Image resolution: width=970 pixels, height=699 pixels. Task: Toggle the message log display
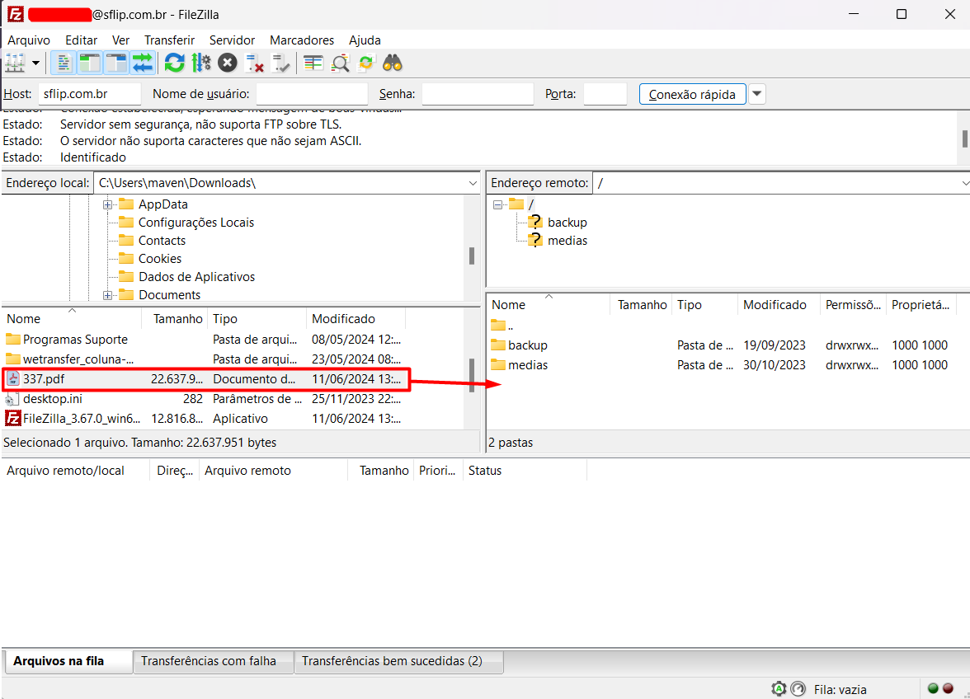click(x=63, y=63)
